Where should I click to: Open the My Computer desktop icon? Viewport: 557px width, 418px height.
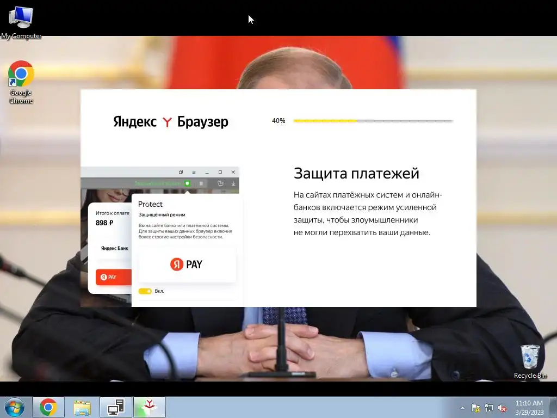(21, 22)
